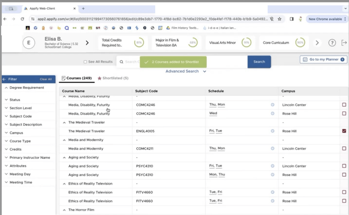This screenshot has height=215, width=349.
Task: Collapse the Aging and Society group
Action: point(64,157)
